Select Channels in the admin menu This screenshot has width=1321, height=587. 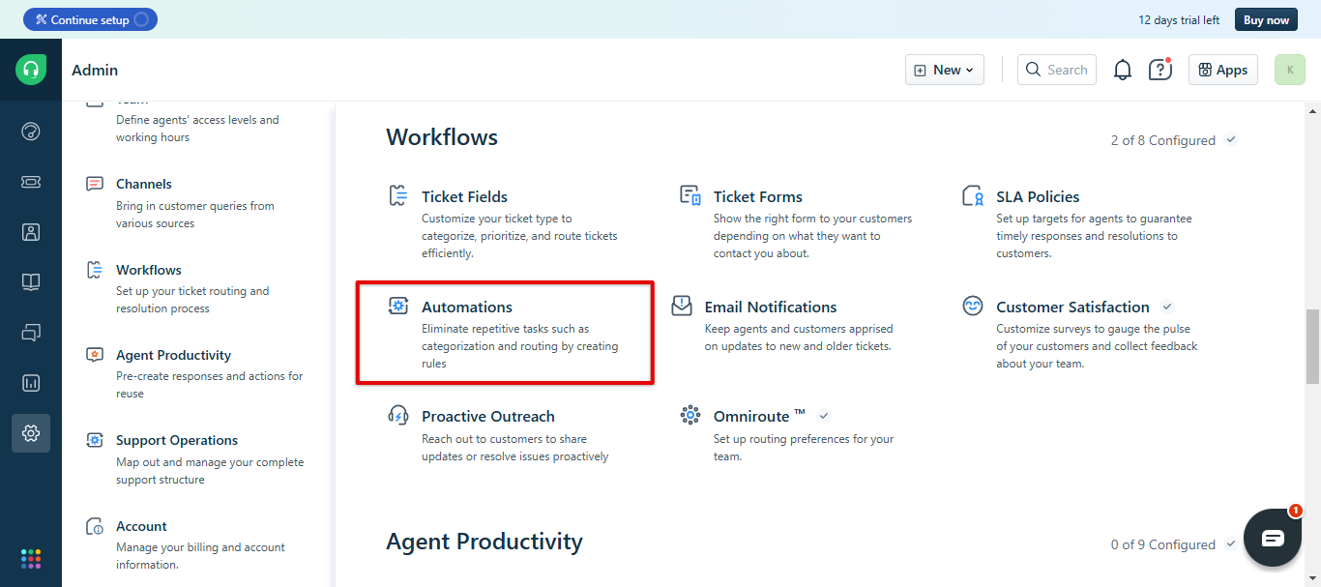[x=144, y=184]
